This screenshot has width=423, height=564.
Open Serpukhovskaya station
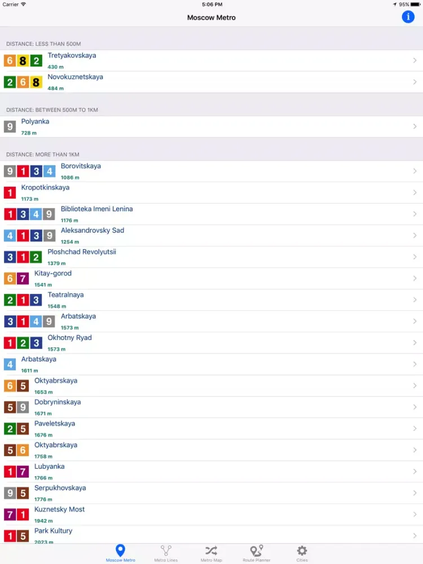click(211, 493)
